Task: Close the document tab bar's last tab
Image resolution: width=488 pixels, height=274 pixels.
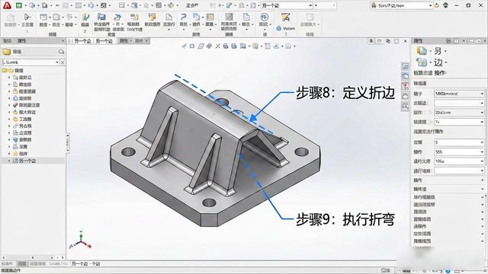Action: point(146,40)
